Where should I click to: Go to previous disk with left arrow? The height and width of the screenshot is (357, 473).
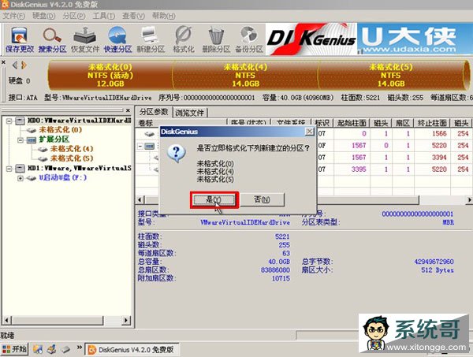tap(14, 65)
